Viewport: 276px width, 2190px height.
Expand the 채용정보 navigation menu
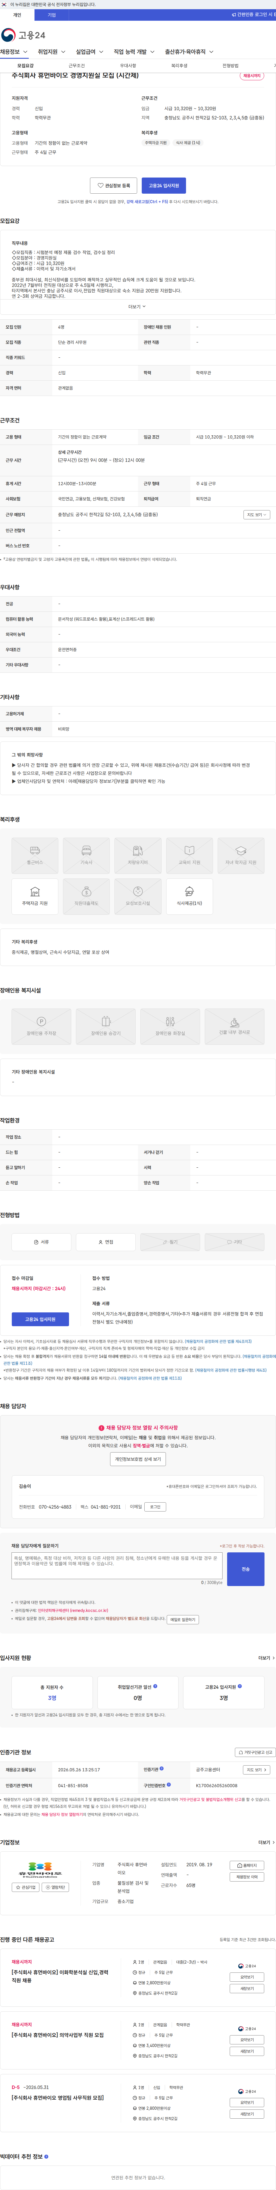14,52
